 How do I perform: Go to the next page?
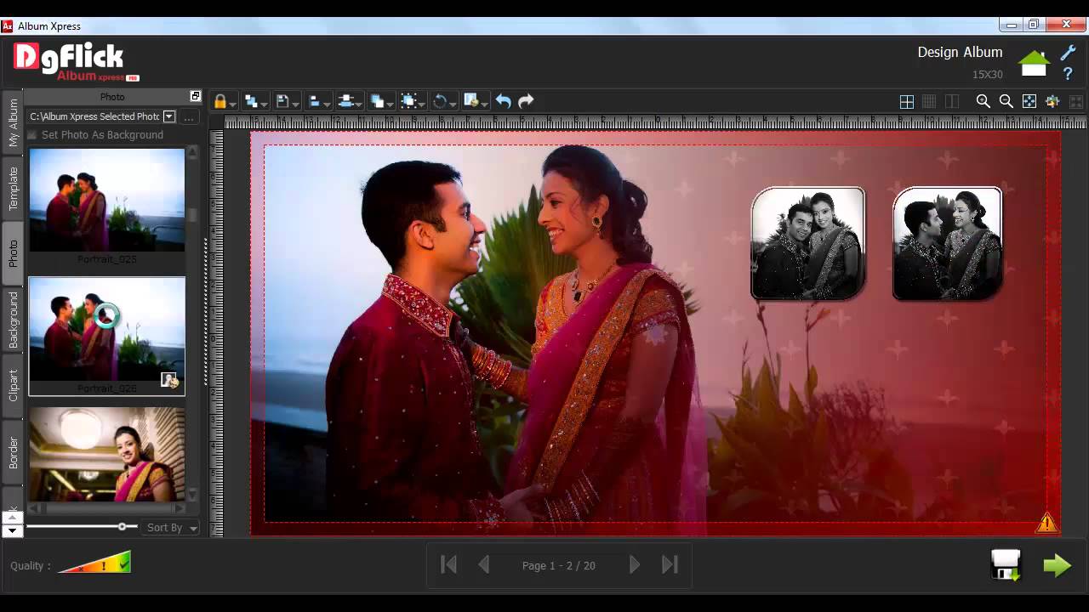pyautogui.click(x=635, y=564)
